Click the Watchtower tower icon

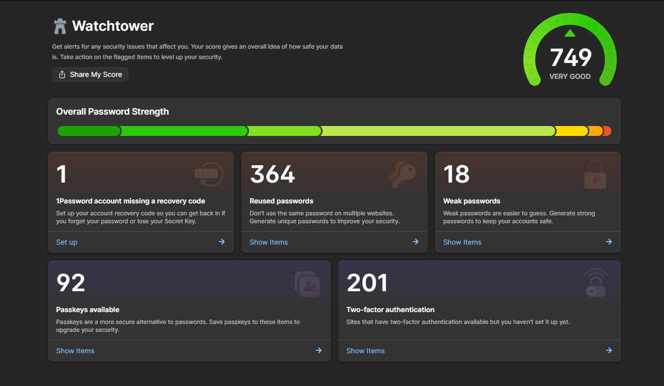point(60,26)
